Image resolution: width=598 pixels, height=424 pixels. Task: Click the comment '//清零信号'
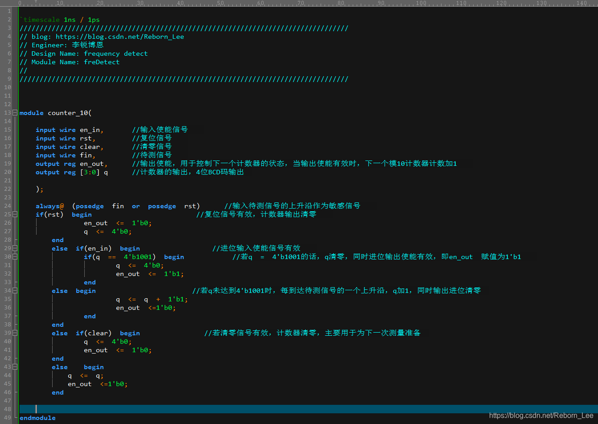[152, 147]
